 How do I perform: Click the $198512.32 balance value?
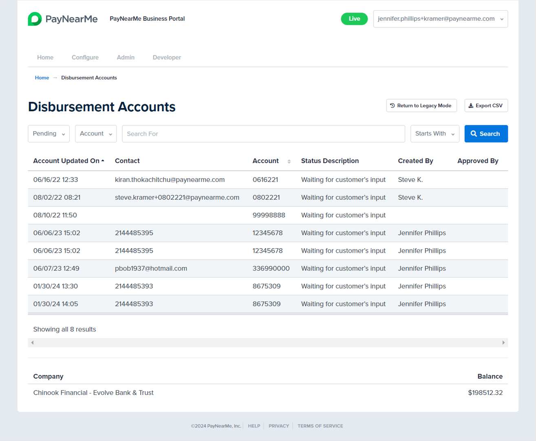[x=485, y=393]
